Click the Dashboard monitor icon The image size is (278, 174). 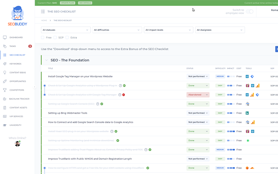coord(5,38)
